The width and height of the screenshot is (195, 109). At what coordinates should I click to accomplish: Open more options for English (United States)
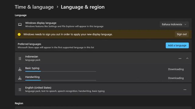[x=185, y=90]
